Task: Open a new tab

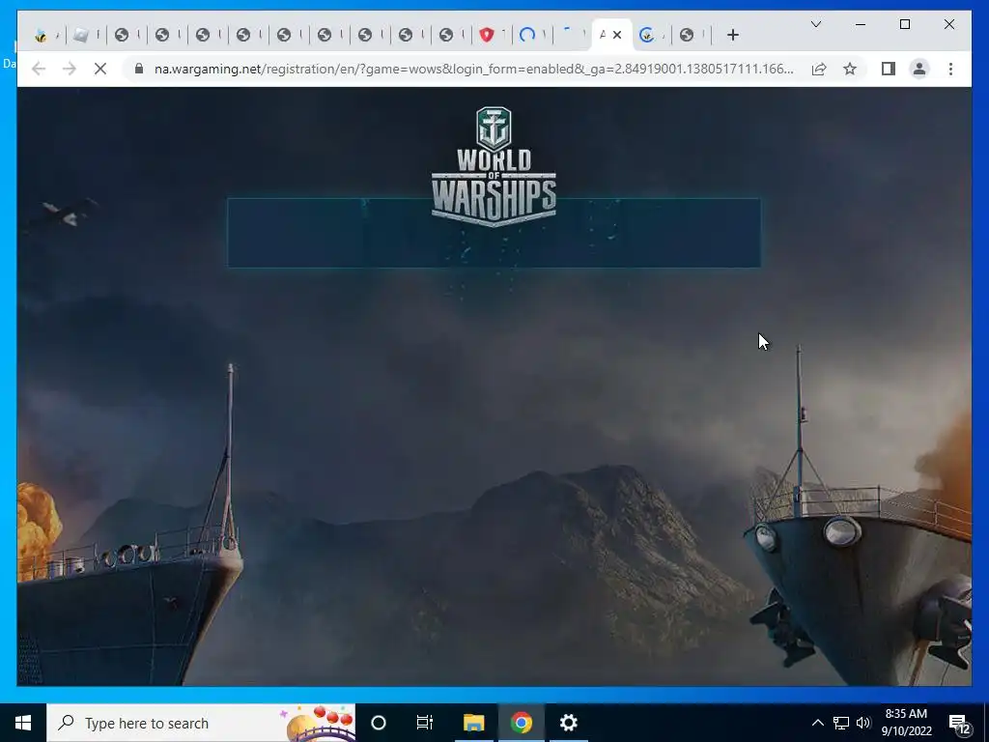Action: click(x=732, y=35)
